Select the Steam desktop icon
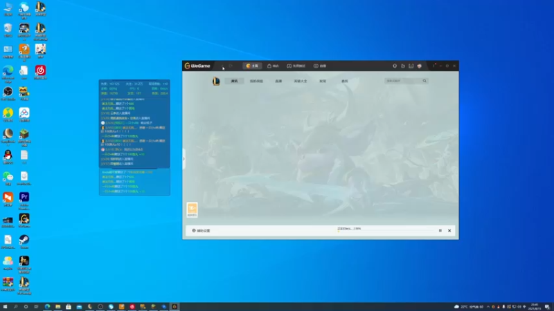The width and height of the screenshot is (554, 311). [x=24, y=242]
